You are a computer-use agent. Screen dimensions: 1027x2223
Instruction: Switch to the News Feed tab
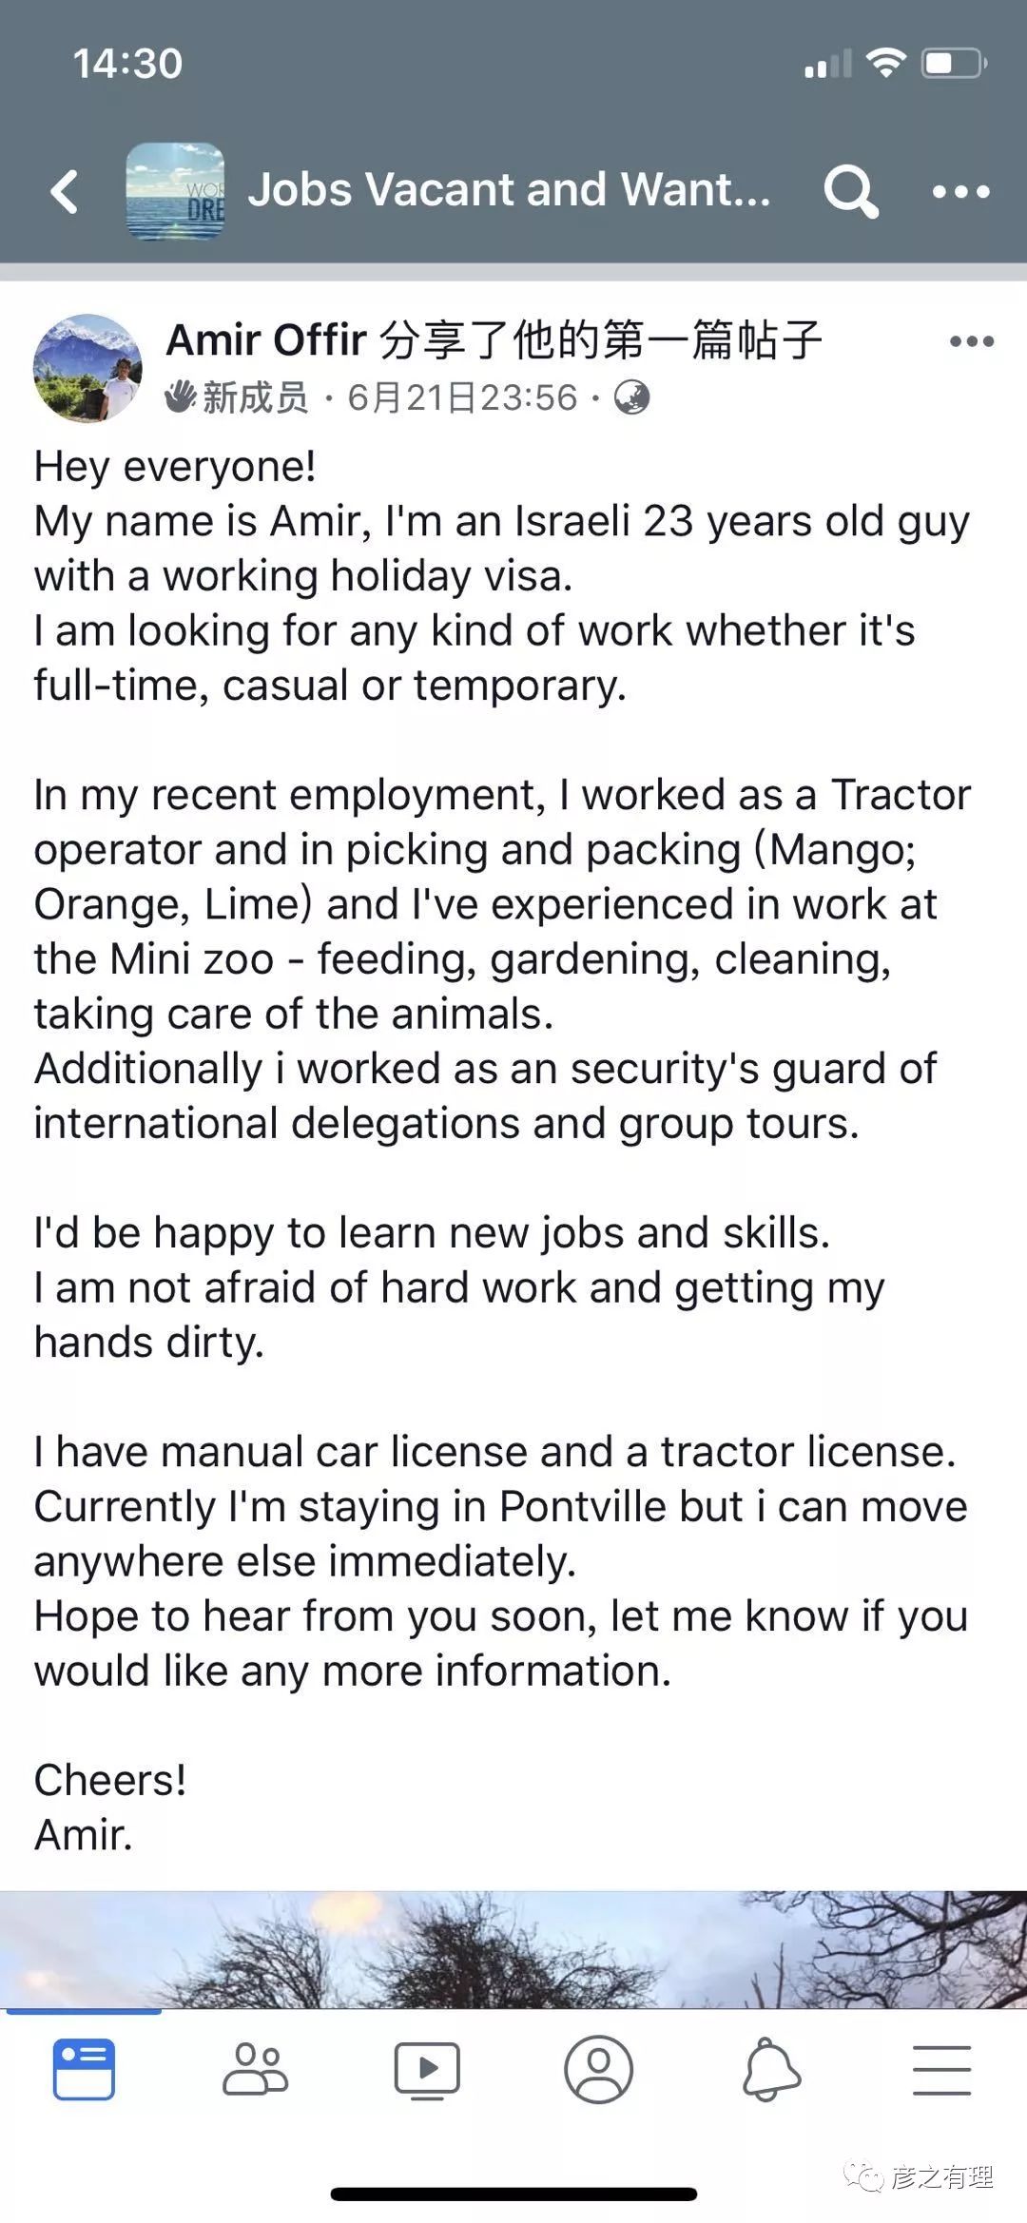84,2069
